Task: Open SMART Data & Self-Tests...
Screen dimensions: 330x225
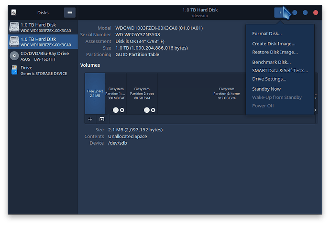Action: (x=280, y=71)
